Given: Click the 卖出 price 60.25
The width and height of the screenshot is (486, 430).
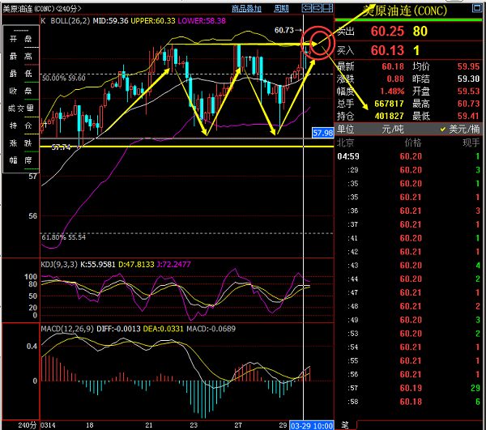Looking at the screenshot, I should point(387,32).
